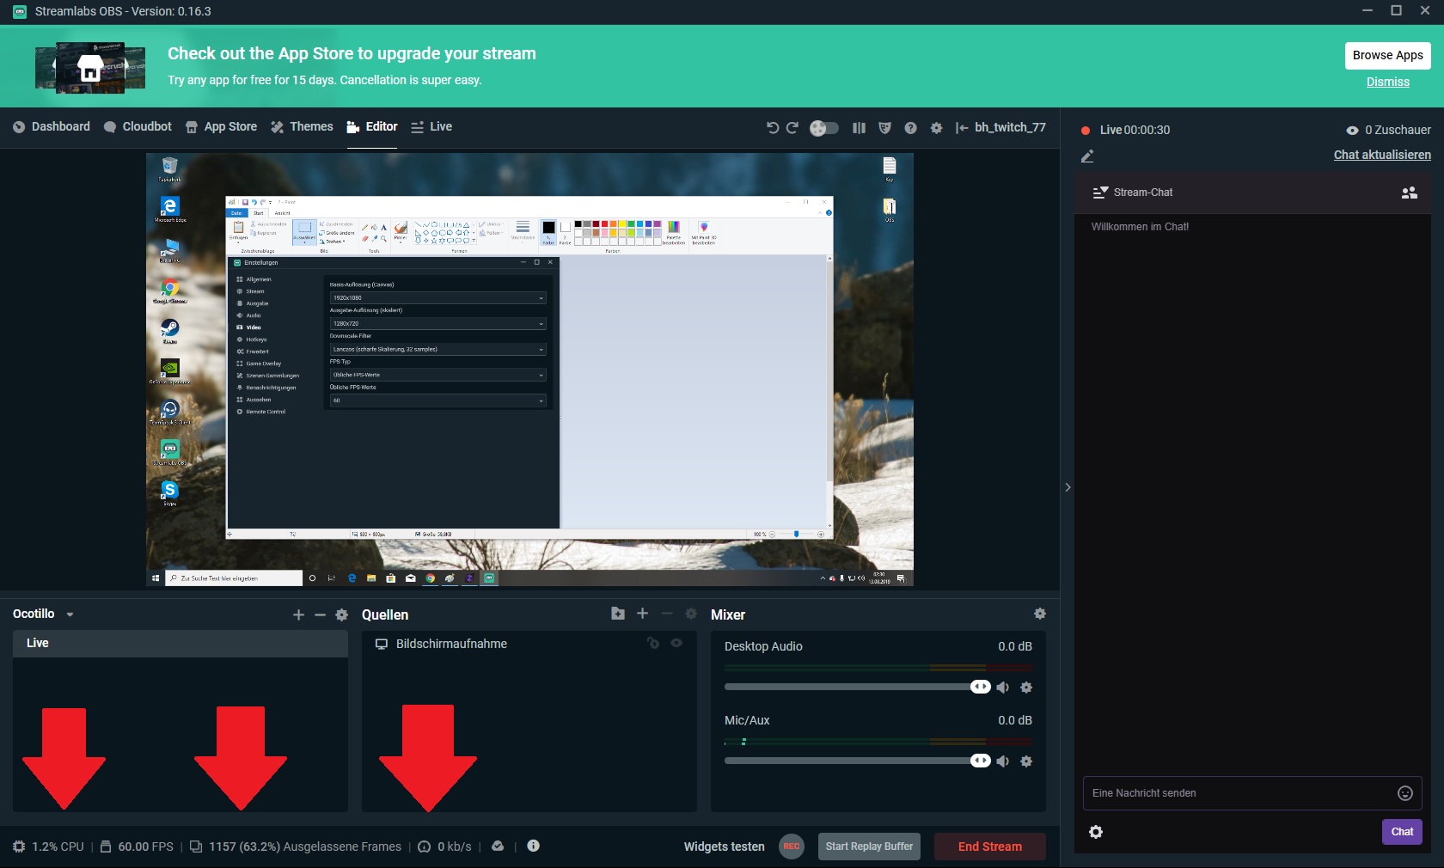Click End Stream button
Image resolution: width=1444 pixels, height=868 pixels.
point(990,847)
